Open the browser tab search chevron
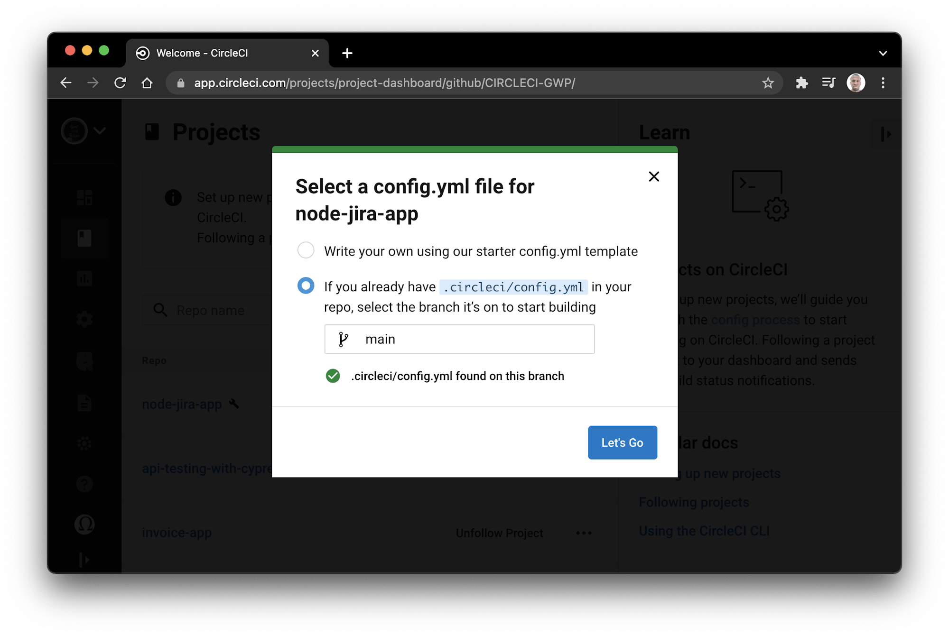The height and width of the screenshot is (636, 949). (x=883, y=53)
